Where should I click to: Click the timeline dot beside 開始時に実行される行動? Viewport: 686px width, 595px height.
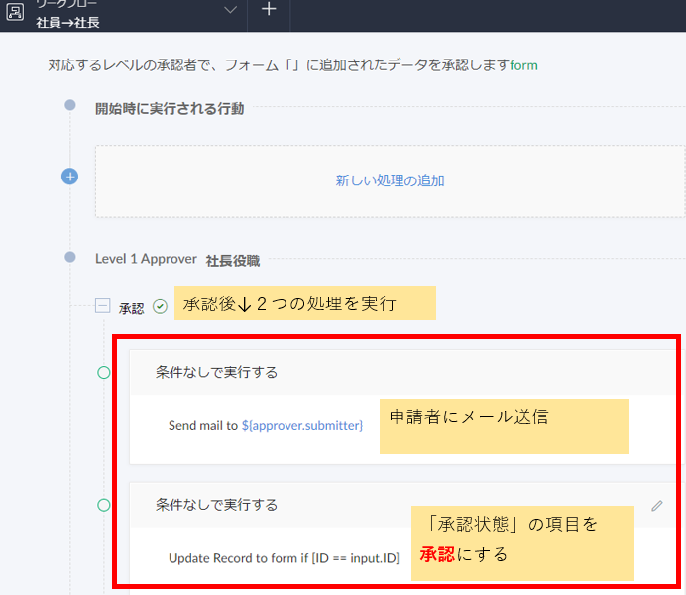[x=70, y=105]
